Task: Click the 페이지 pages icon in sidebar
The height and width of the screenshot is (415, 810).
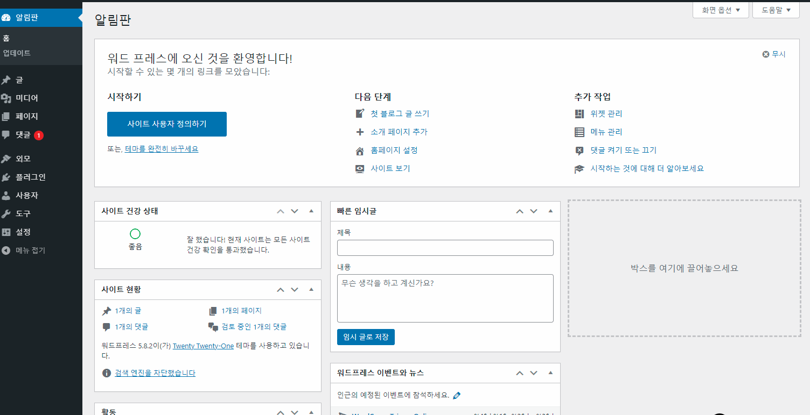Action: pos(6,117)
